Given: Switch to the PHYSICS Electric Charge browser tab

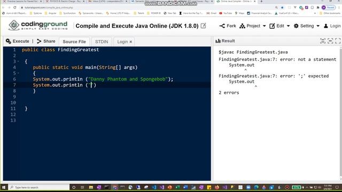Looking at the screenshot, I should pyautogui.click(x=65, y=1).
